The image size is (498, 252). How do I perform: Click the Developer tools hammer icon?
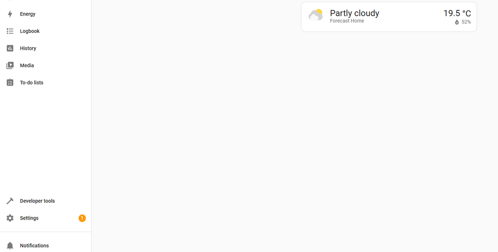click(10, 201)
